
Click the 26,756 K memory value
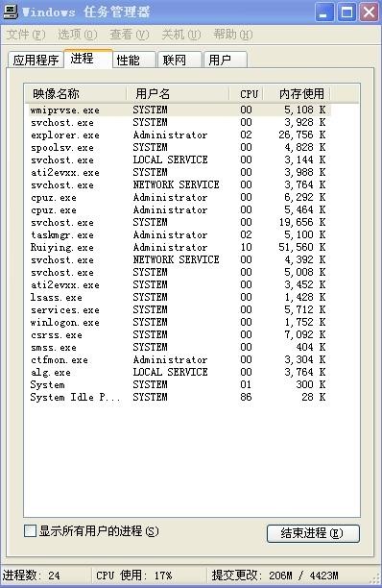301,135
